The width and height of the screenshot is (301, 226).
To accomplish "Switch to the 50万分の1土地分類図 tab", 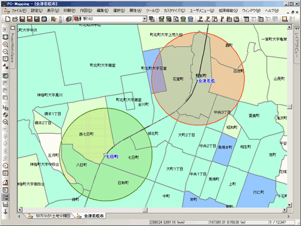I will tap(50, 216).
